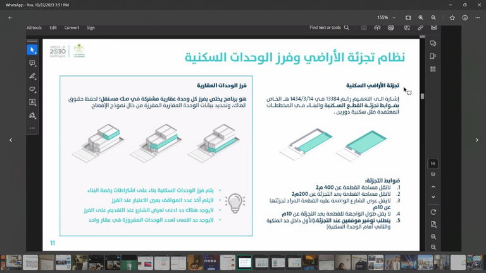Choose the freehand draw tool
This screenshot has width=486, height=273.
click(x=32, y=90)
